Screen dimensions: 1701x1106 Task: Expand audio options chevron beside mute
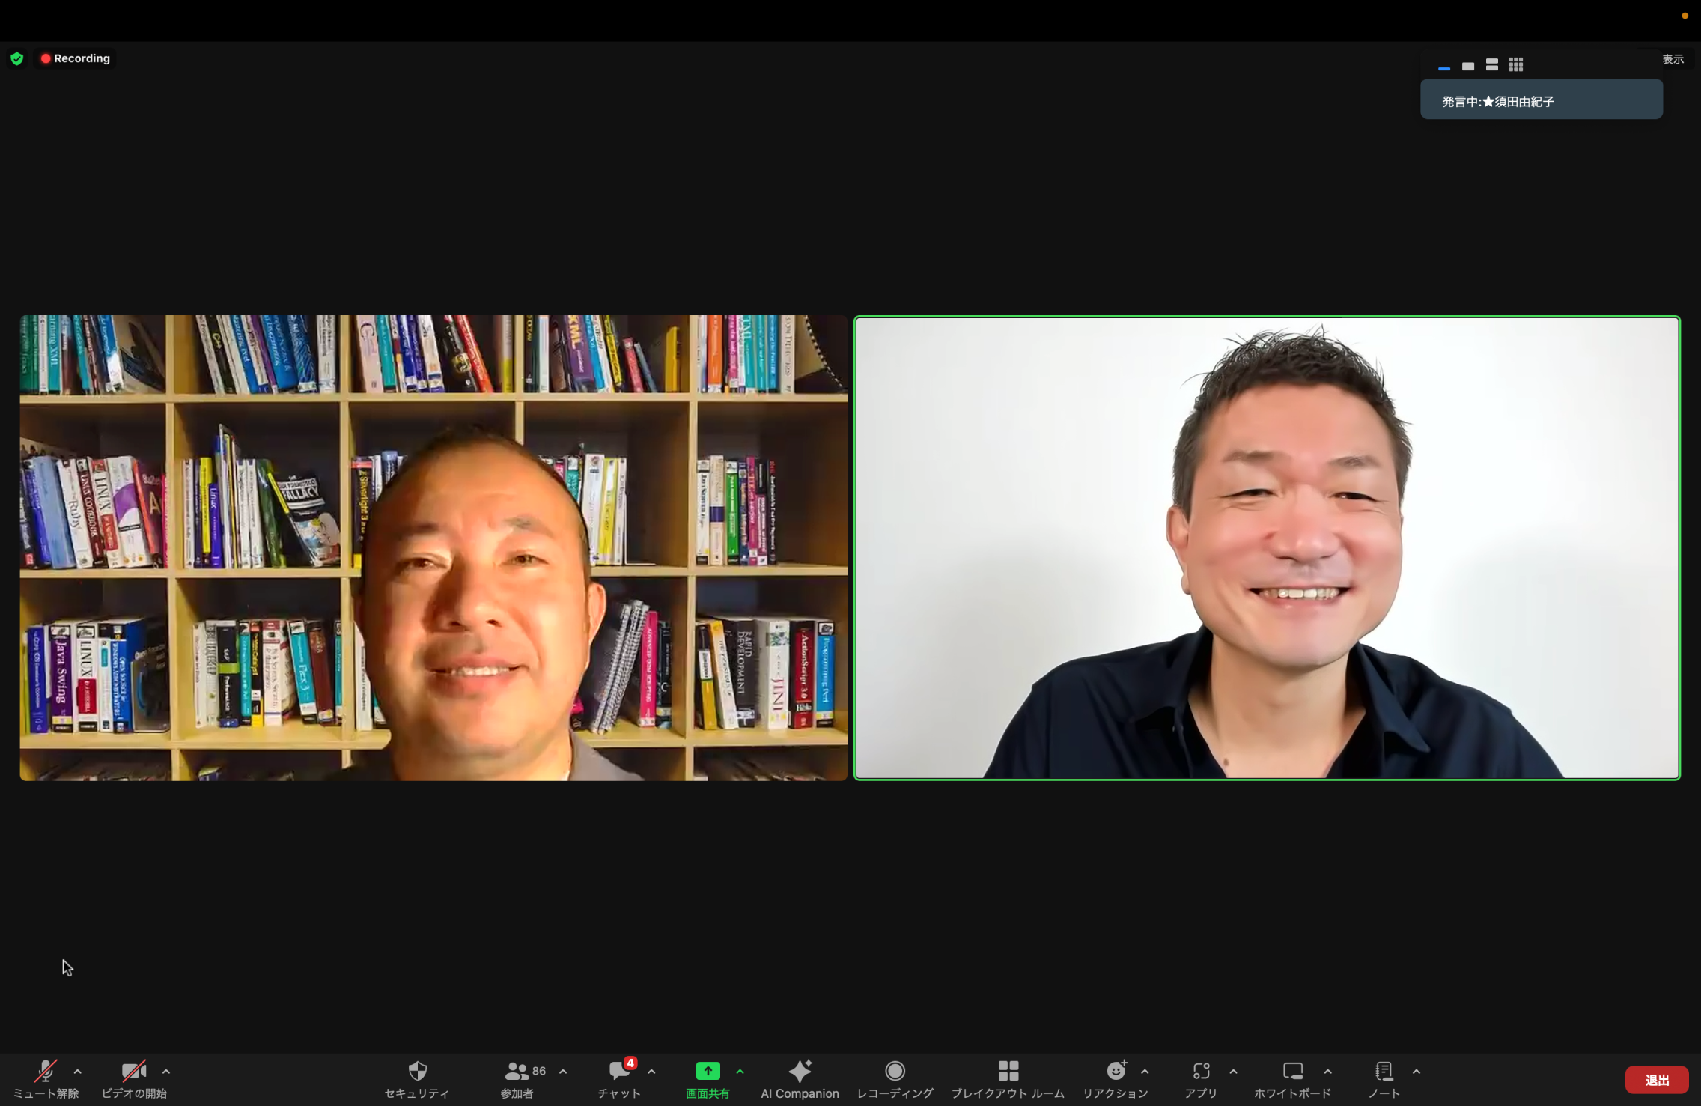click(x=78, y=1072)
